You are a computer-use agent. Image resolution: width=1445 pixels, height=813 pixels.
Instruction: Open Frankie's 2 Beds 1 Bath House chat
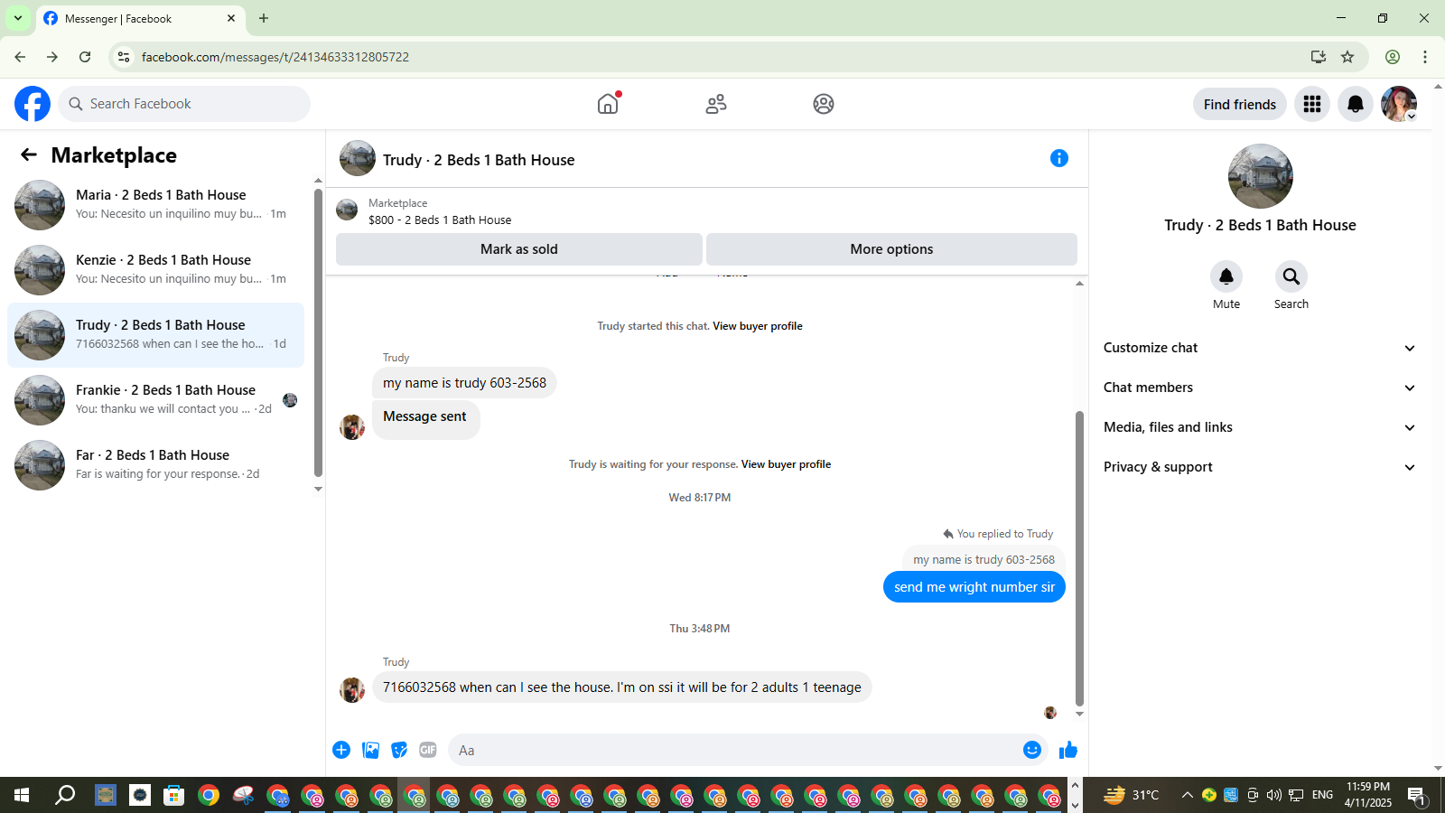[155, 400]
